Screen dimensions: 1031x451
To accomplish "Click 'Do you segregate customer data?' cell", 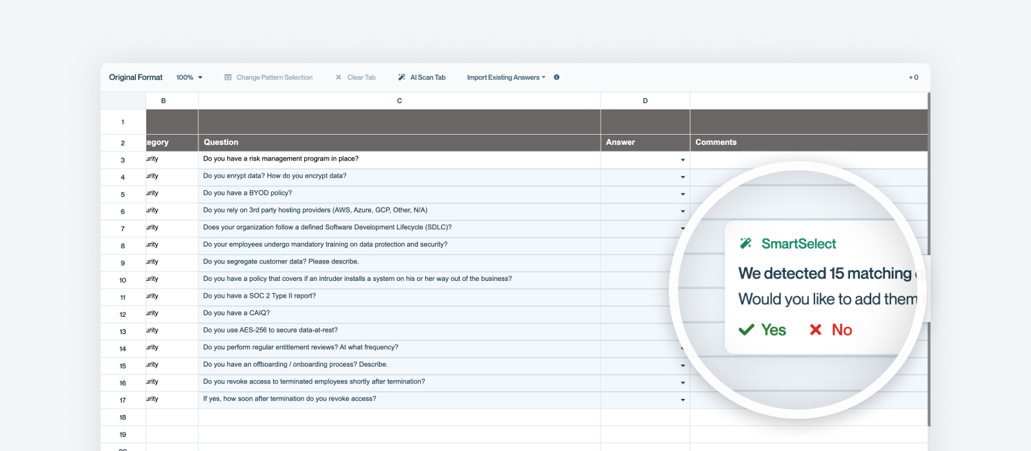I will 400,262.
